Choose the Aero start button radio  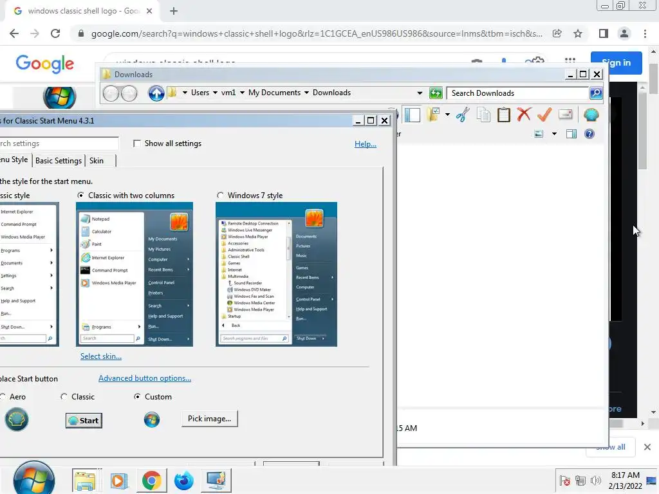click(x=3, y=396)
